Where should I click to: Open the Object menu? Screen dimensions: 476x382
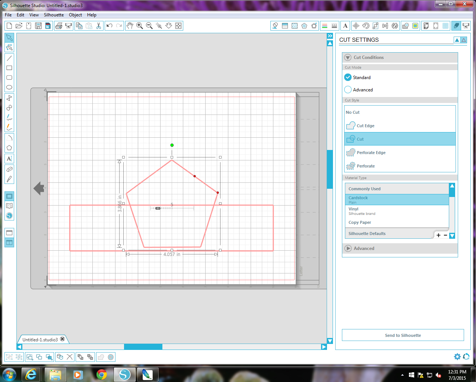pos(75,15)
